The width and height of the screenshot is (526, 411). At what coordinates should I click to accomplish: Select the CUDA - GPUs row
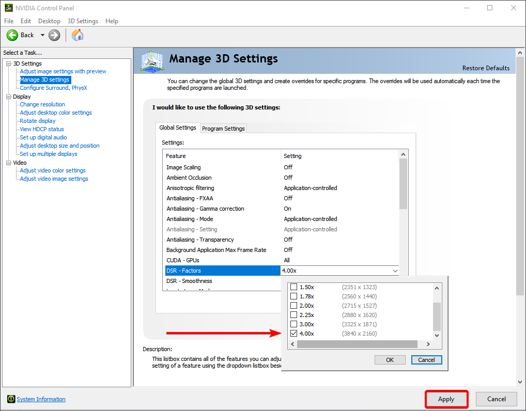(282, 260)
